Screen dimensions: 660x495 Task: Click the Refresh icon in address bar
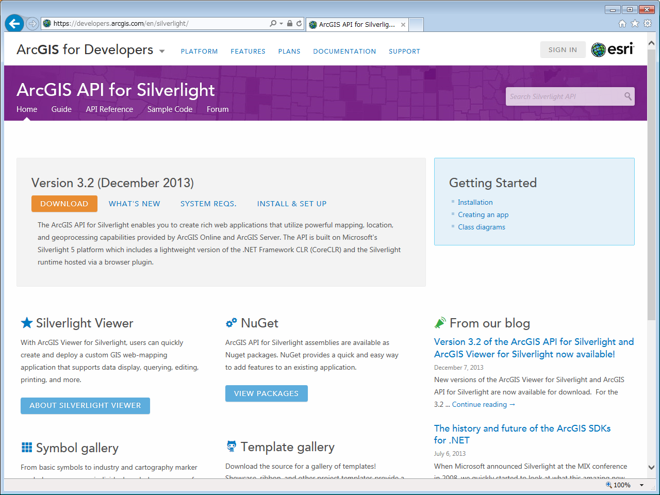pos(299,23)
